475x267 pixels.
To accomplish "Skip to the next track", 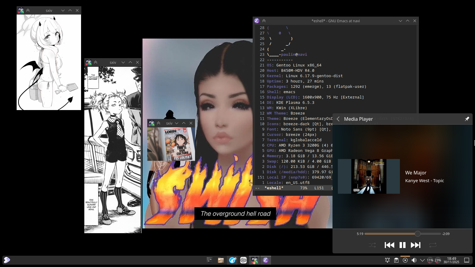I will coord(415,245).
